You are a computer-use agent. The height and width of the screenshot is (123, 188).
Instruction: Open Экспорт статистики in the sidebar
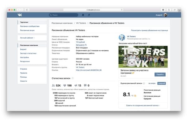pos(28,53)
